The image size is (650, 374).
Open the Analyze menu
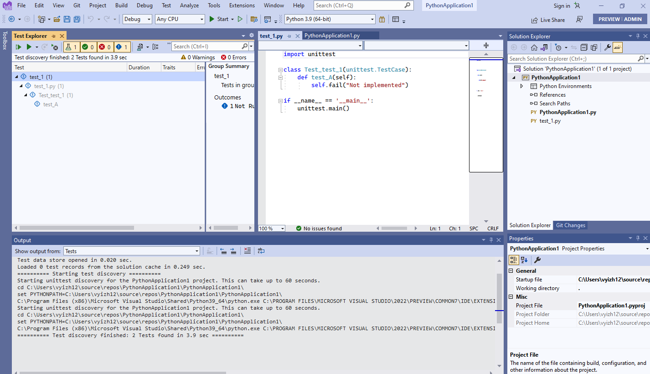point(189,5)
